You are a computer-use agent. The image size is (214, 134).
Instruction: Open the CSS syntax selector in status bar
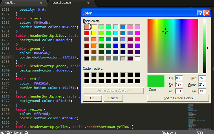(x=200, y=132)
